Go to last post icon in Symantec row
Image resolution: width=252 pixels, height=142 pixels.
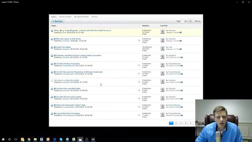[182, 58]
